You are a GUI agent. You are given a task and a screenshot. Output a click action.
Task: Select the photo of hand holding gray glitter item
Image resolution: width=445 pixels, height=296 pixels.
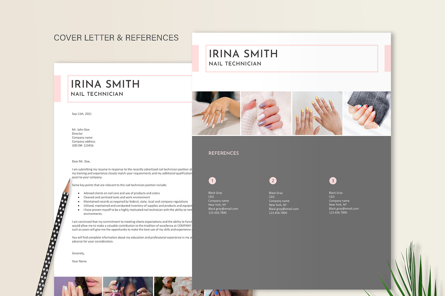click(367, 113)
